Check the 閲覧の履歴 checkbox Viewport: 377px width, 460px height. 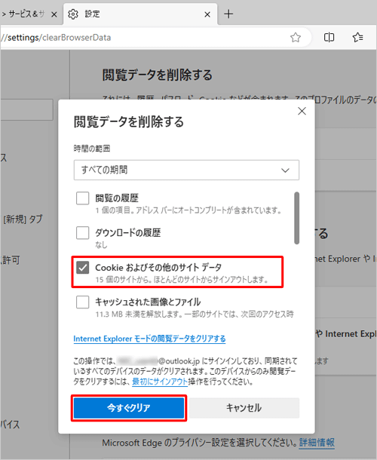click(82, 198)
